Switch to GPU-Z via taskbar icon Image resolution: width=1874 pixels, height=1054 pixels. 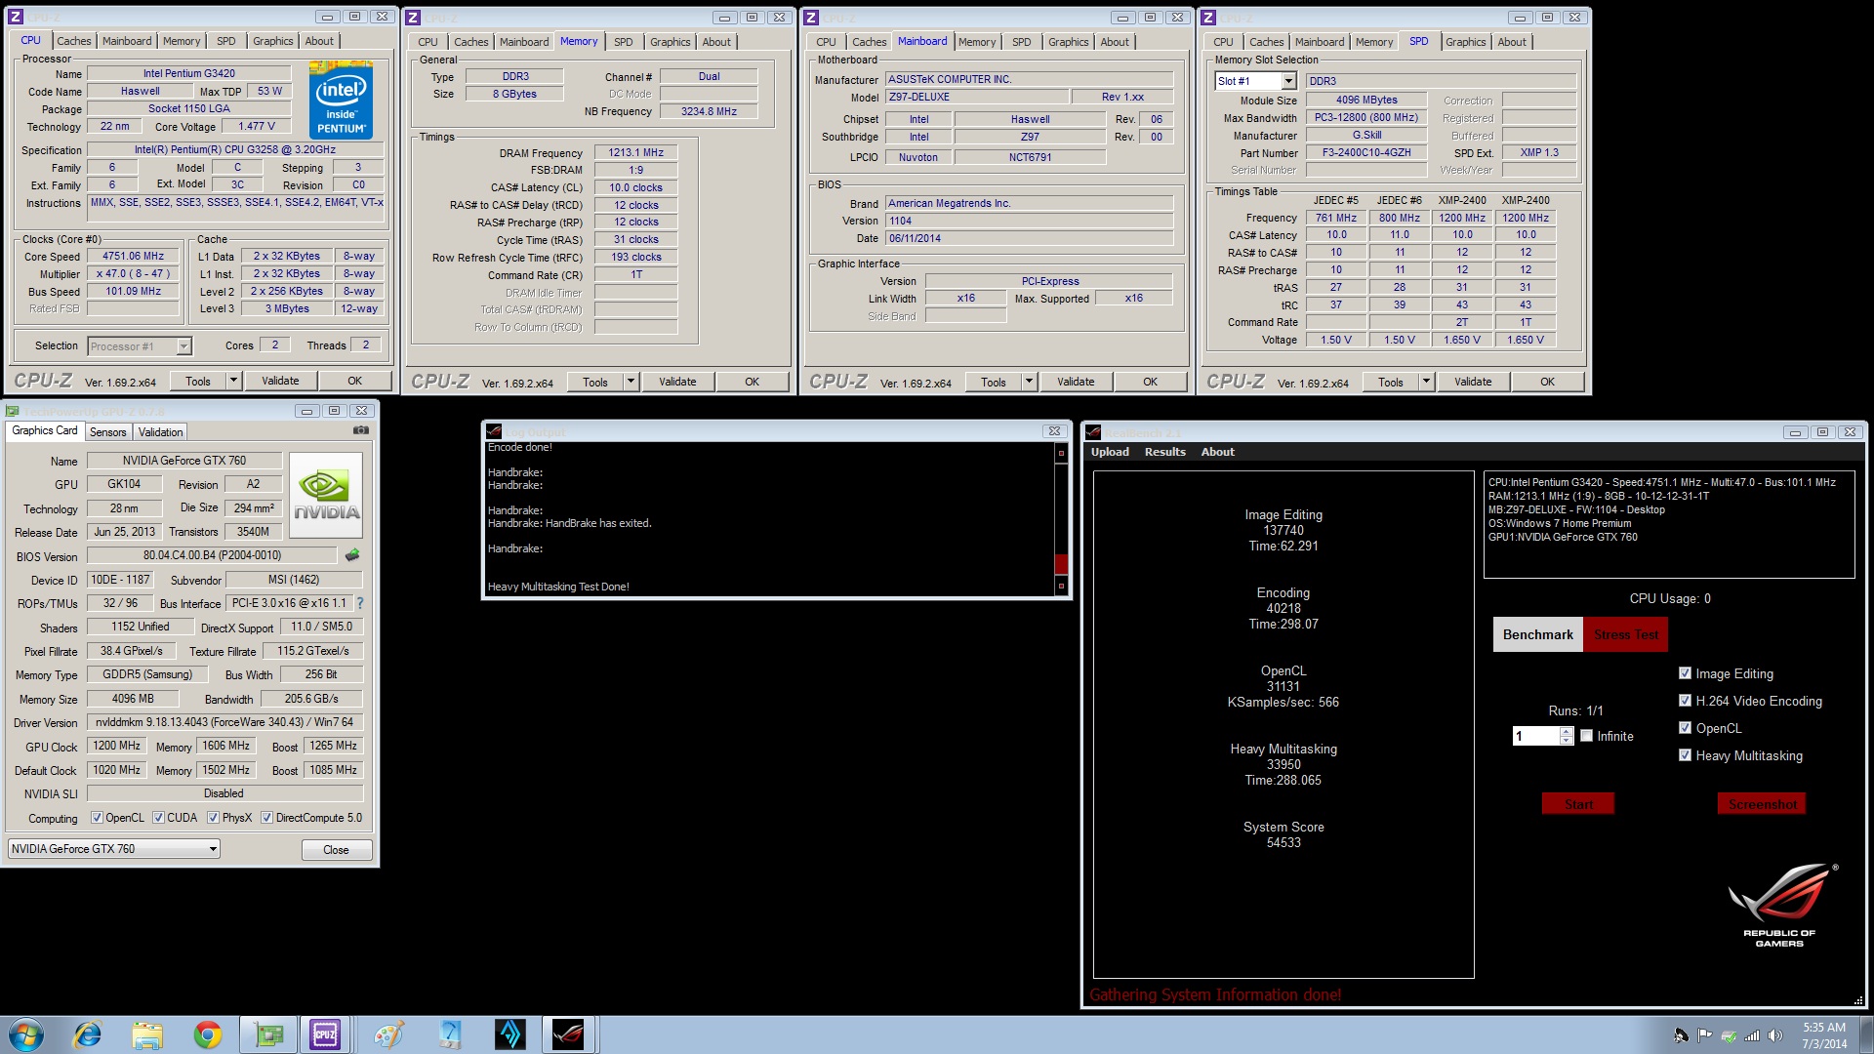point(268,1034)
